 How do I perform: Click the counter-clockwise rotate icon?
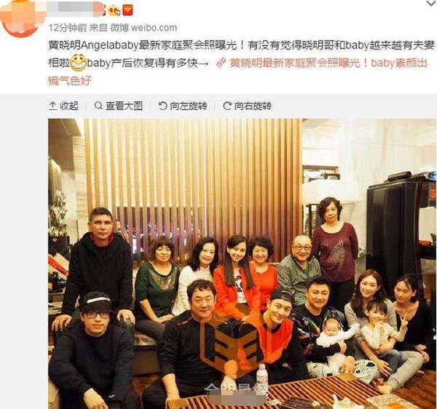(x=162, y=106)
